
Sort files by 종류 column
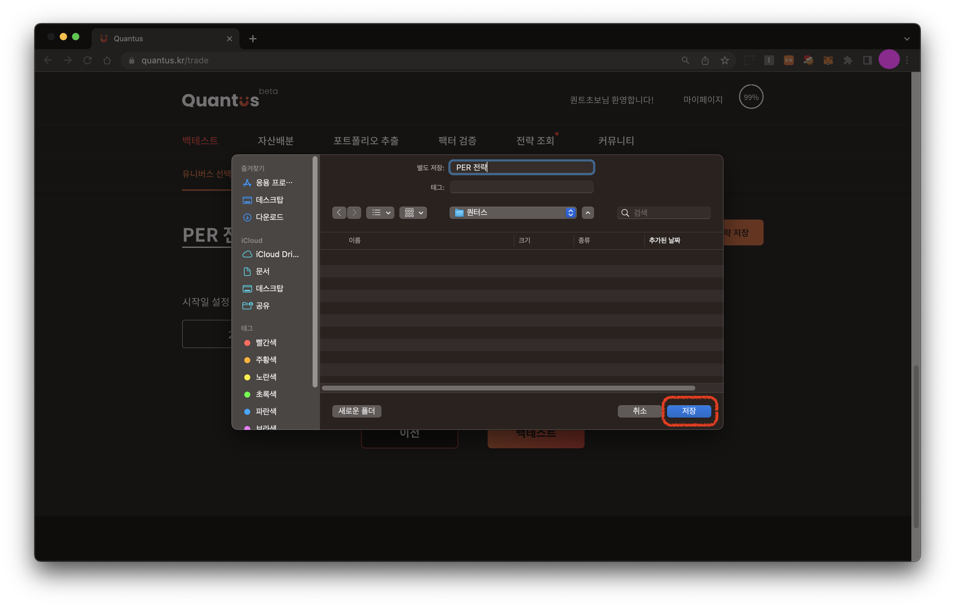point(584,240)
